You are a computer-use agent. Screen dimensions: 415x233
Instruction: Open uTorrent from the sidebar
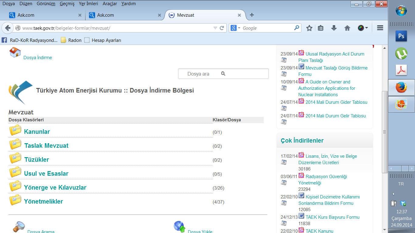[401, 54]
